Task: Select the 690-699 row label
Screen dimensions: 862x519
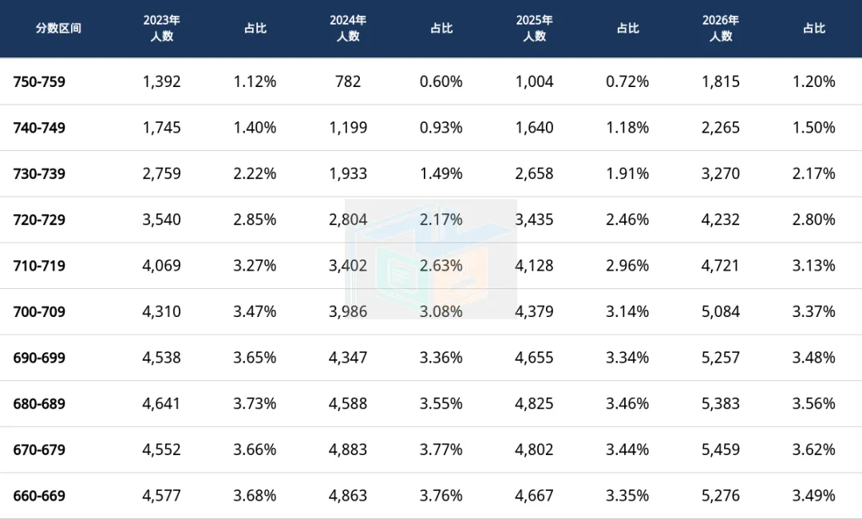Action: (39, 358)
